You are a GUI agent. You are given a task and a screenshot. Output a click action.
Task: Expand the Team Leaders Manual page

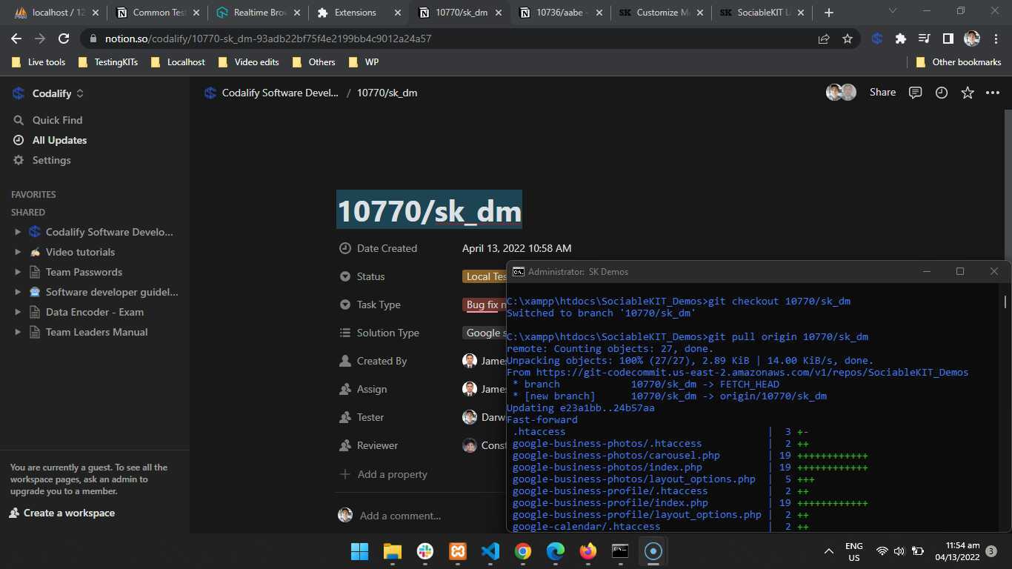(18, 332)
